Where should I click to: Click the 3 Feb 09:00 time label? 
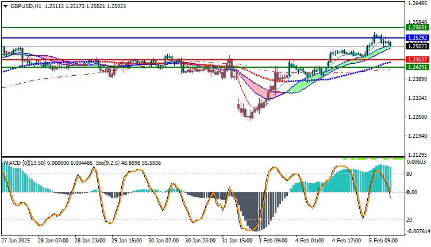[274, 241]
